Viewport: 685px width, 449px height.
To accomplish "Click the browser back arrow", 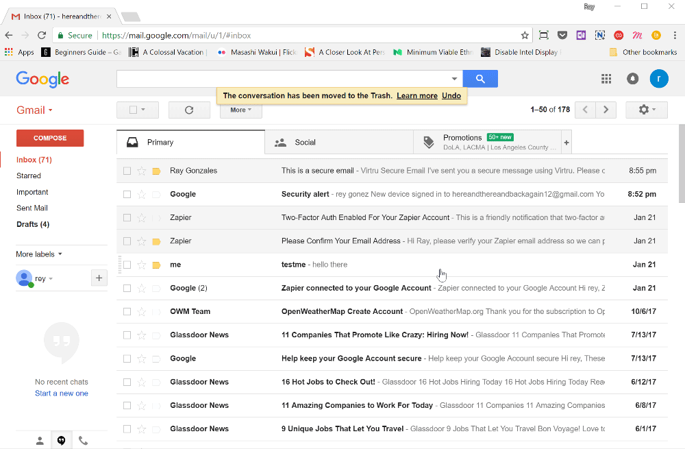I will click(x=9, y=36).
